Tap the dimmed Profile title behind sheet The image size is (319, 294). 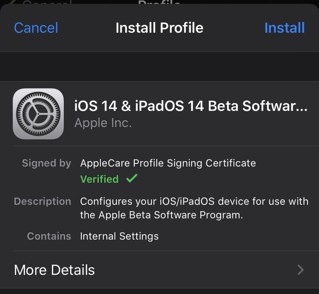[159, 3]
